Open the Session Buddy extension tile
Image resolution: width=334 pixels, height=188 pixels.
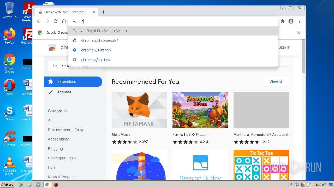point(200,165)
